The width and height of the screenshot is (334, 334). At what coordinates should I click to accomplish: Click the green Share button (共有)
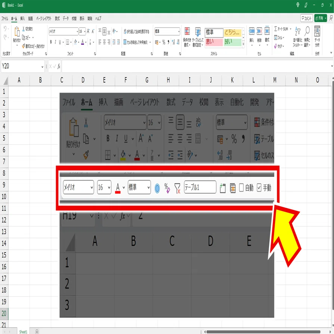(x=321, y=18)
